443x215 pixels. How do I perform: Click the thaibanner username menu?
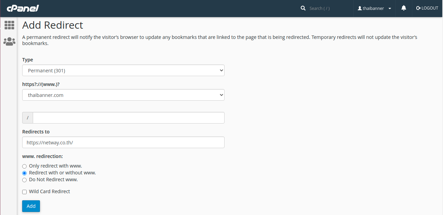[373, 8]
